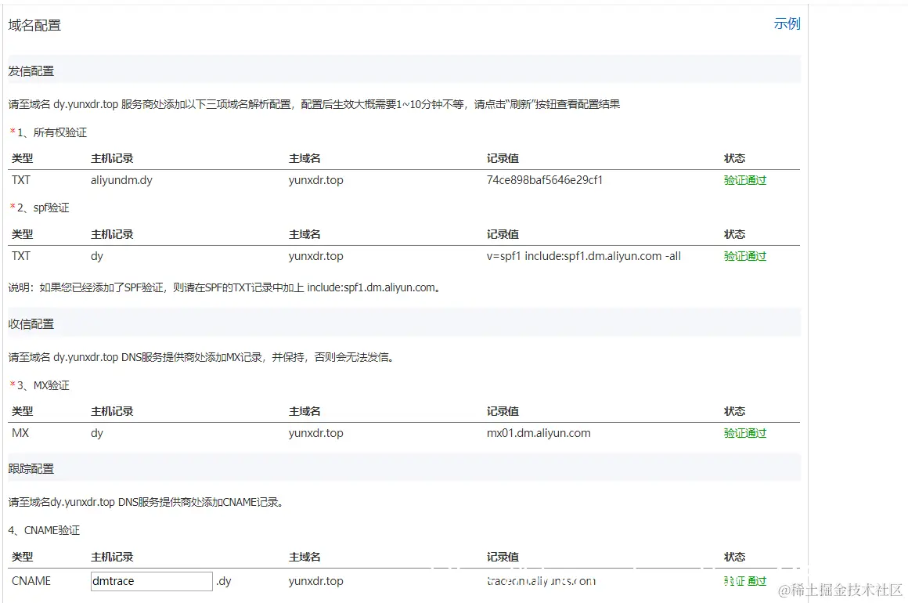The width and height of the screenshot is (908, 603).
Task: Click TXT type in the aliyundm.dy row
Action: 21,180
